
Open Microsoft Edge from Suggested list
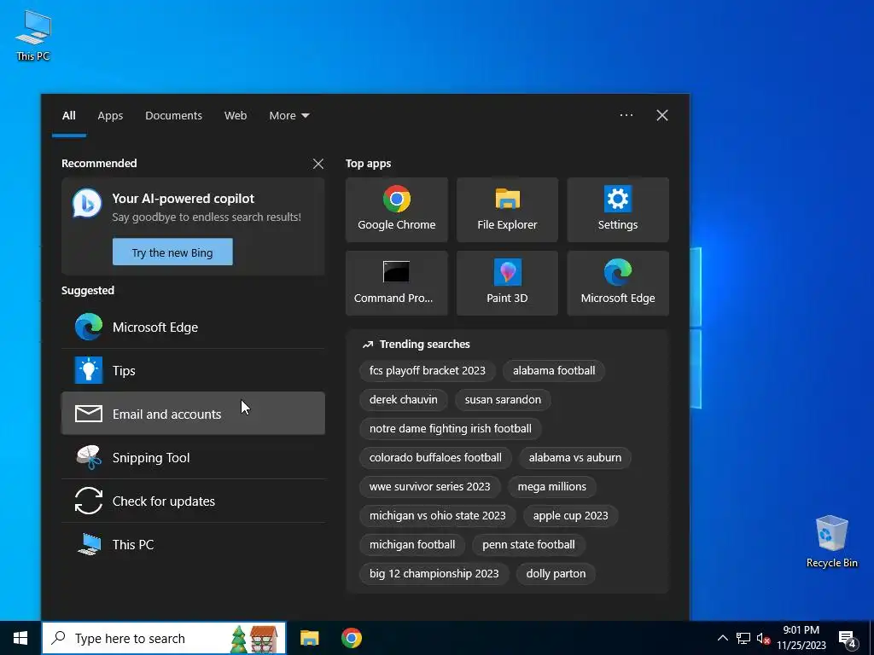pyautogui.click(x=193, y=327)
